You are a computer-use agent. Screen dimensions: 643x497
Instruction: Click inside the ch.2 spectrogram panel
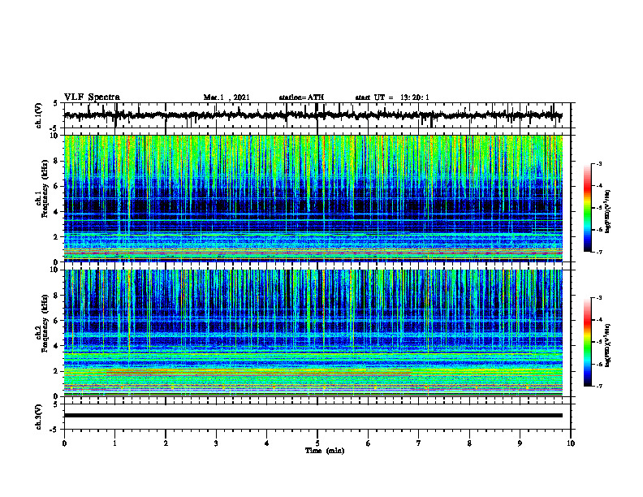pyautogui.click(x=313, y=333)
